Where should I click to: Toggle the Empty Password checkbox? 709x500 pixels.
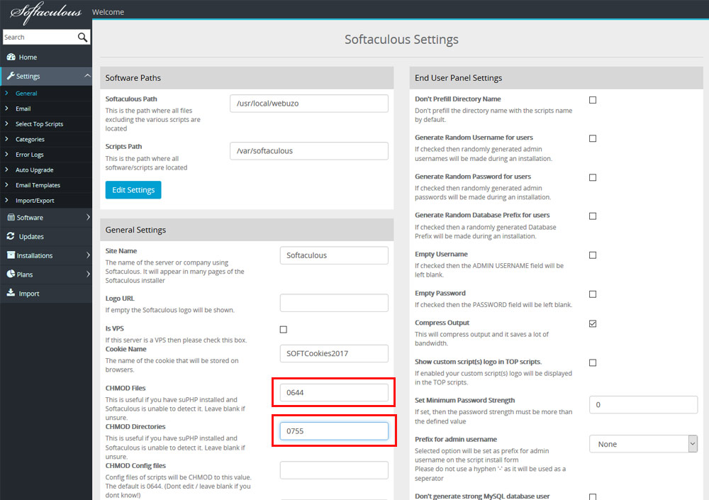593,294
